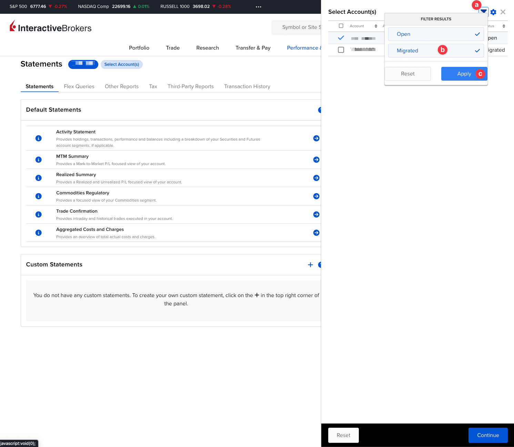
Task: Click the gear settings icon in Select Account(s)
Action: point(493,12)
